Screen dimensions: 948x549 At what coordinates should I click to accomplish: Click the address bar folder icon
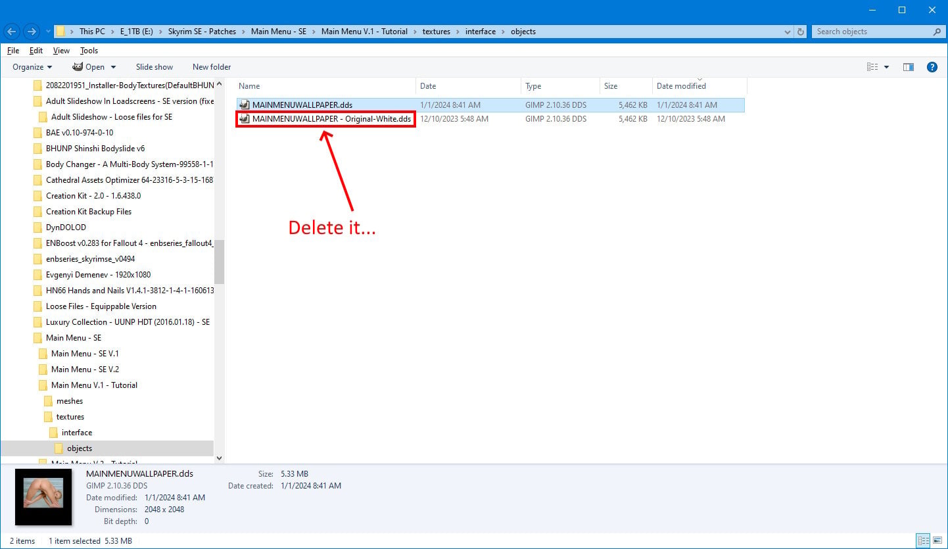pos(60,32)
